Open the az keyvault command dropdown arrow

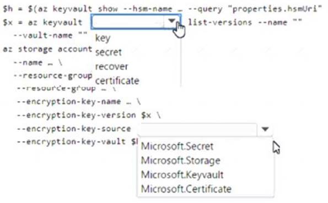tap(171, 21)
